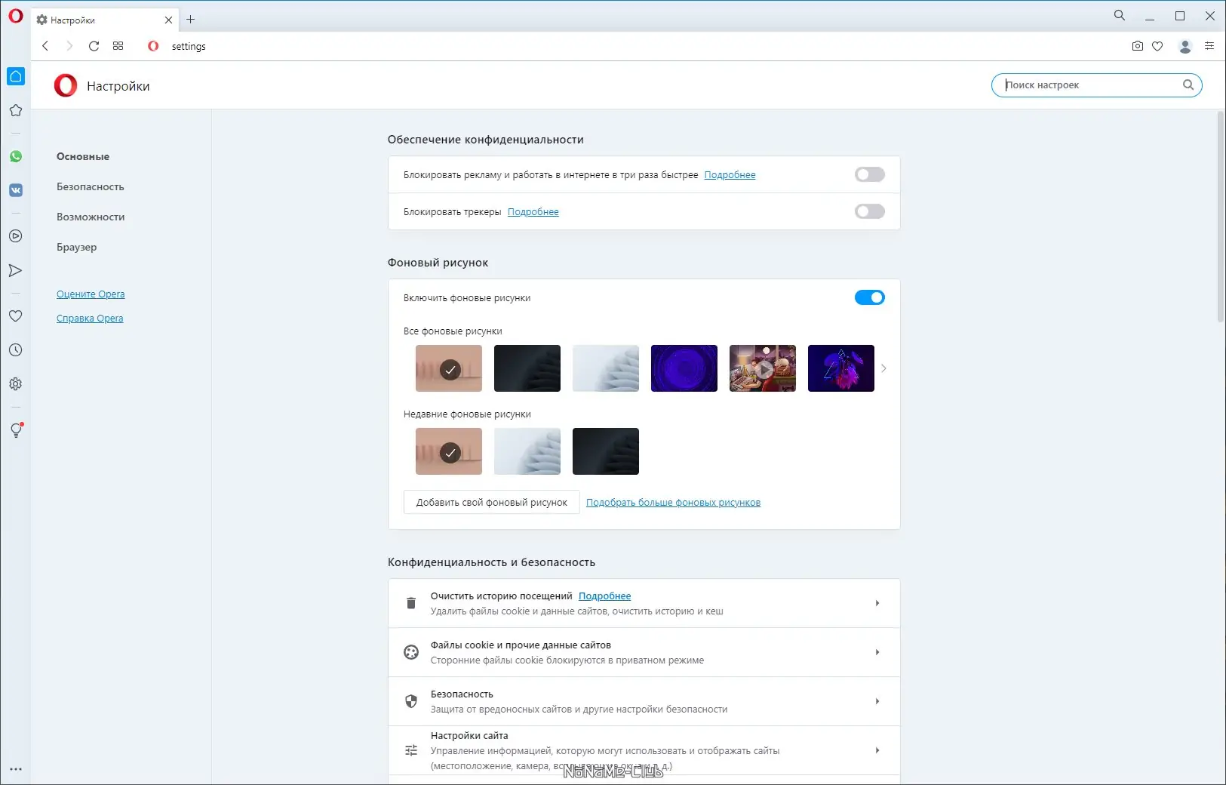This screenshot has height=785, width=1226.
Task: Open Home in the sidebar
Action: point(16,76)
